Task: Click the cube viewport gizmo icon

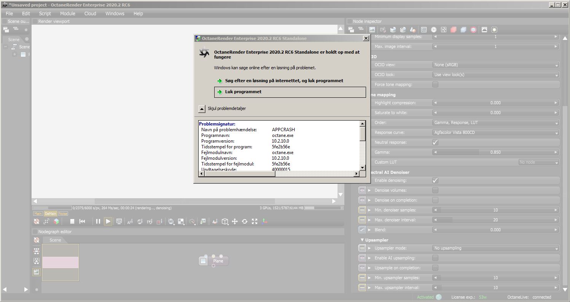Action: click(225, 221)
